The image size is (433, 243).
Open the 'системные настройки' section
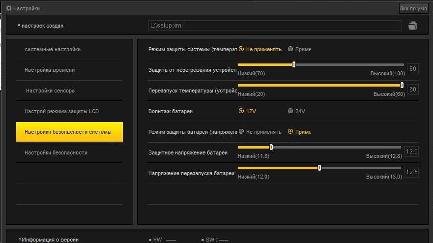pyautogui.click(x=53, y=49)
